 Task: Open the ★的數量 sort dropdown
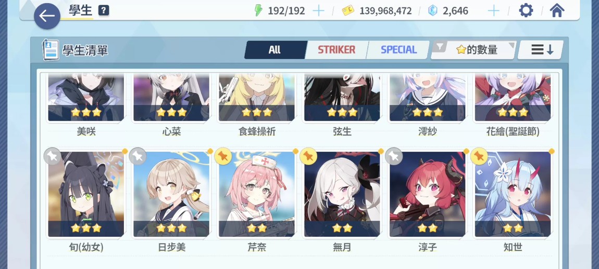[x=473, y=50]
